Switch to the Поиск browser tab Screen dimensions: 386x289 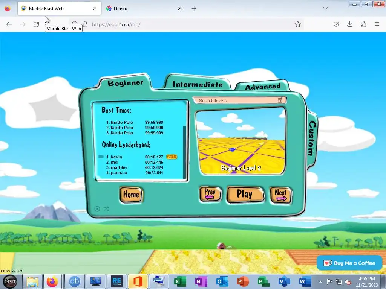pos(144,8)
